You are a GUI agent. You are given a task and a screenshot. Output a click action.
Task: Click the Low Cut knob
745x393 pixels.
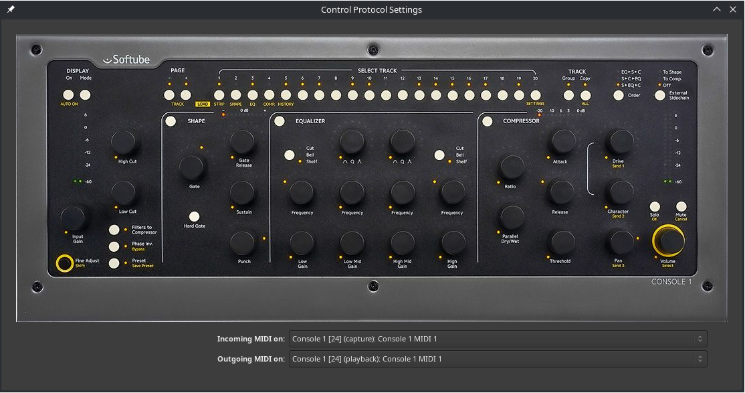point(124,192)
